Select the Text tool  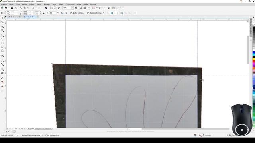point(2,56)
